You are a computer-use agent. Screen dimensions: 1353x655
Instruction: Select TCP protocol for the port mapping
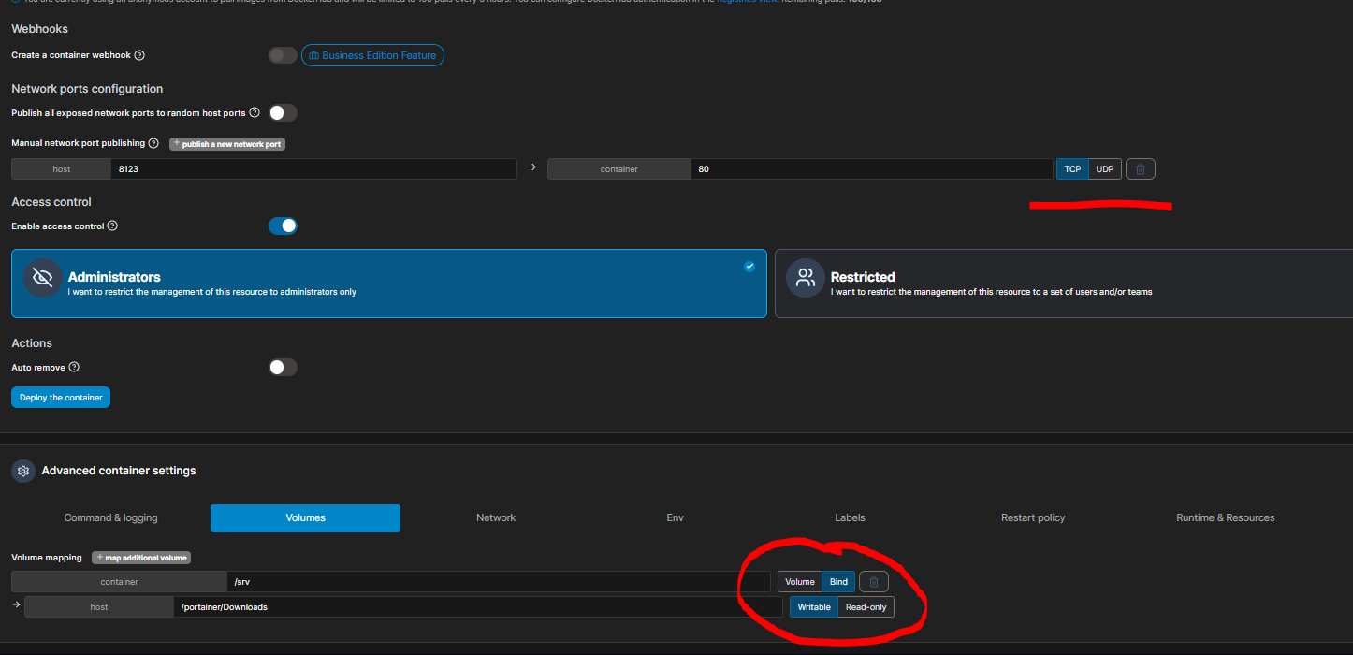point(1072,169)
